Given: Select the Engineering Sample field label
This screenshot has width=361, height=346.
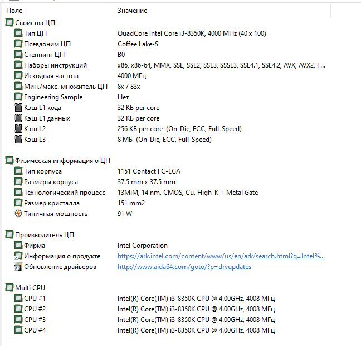Looking at the screenshot, I should [53, 97].
